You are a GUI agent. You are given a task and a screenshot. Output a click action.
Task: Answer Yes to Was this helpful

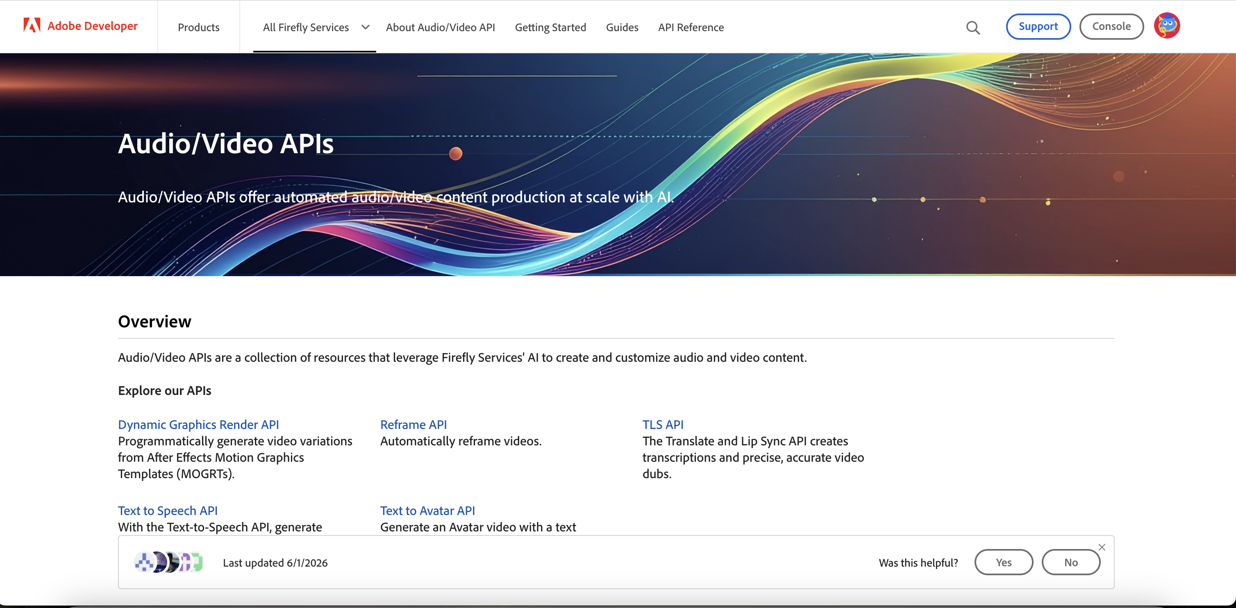coord(1003,562)
